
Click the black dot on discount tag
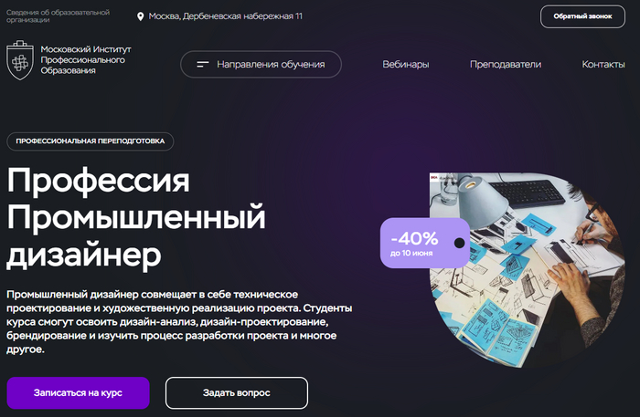pyautogui.click(x=460, y=243)
